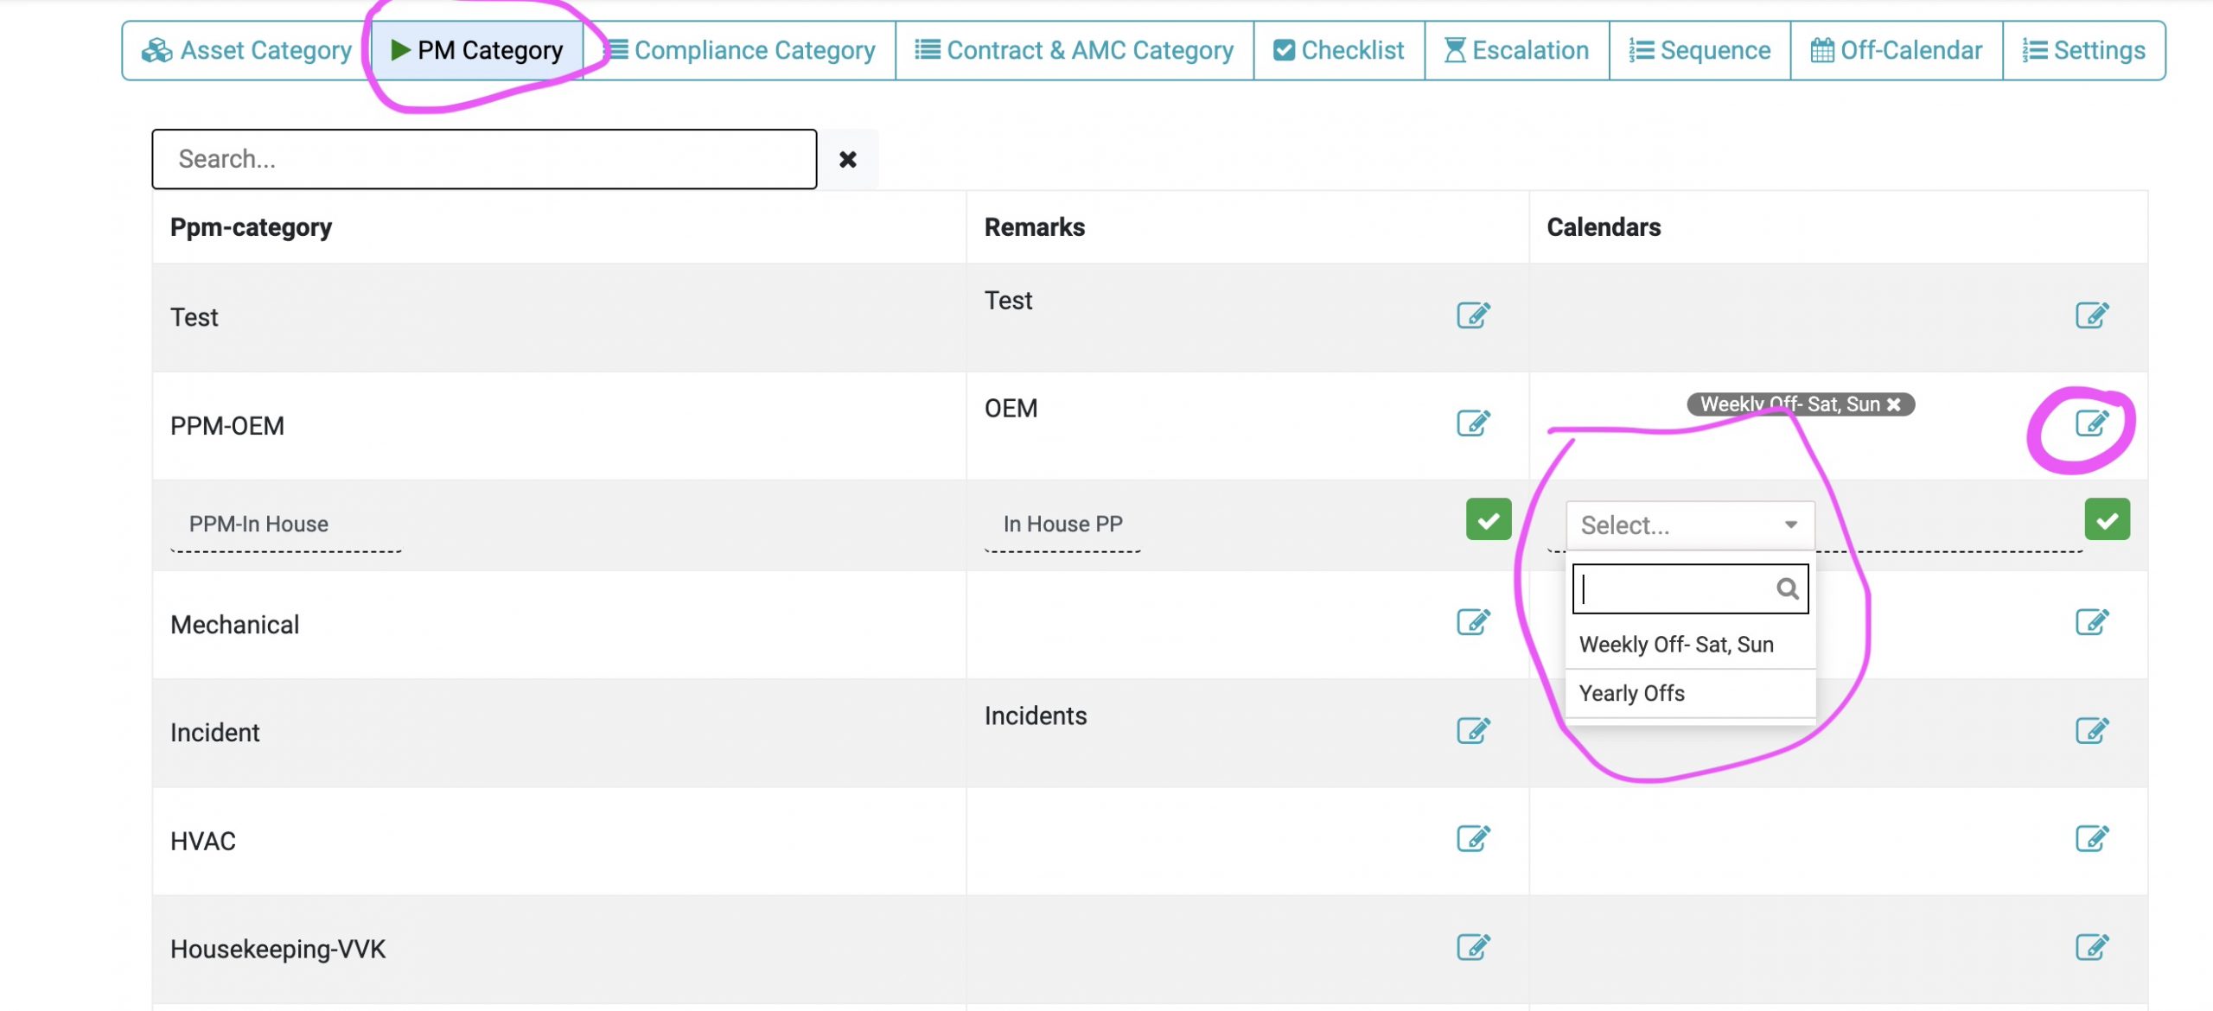Image resolution: width=2213 pixels, height=1011 pixels.
Task: Expand the calendar Select dropdown for PPM-In House
Action: 1688,525
